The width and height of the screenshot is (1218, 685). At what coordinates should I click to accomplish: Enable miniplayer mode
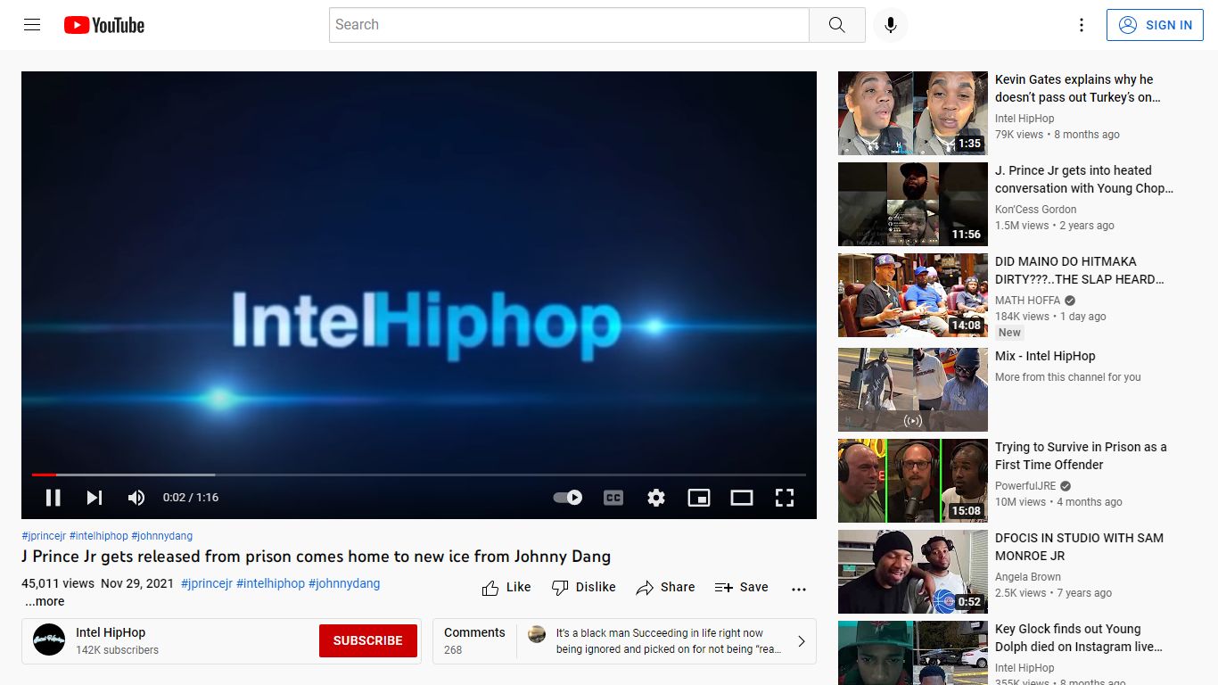[699, 498]
